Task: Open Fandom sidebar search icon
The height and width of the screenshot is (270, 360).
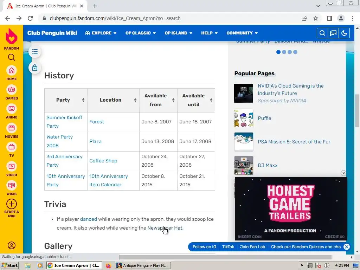Action: click(x=12, y=57)
